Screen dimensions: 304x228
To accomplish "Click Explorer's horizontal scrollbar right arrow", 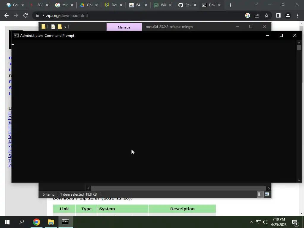I will click(269, 188).
